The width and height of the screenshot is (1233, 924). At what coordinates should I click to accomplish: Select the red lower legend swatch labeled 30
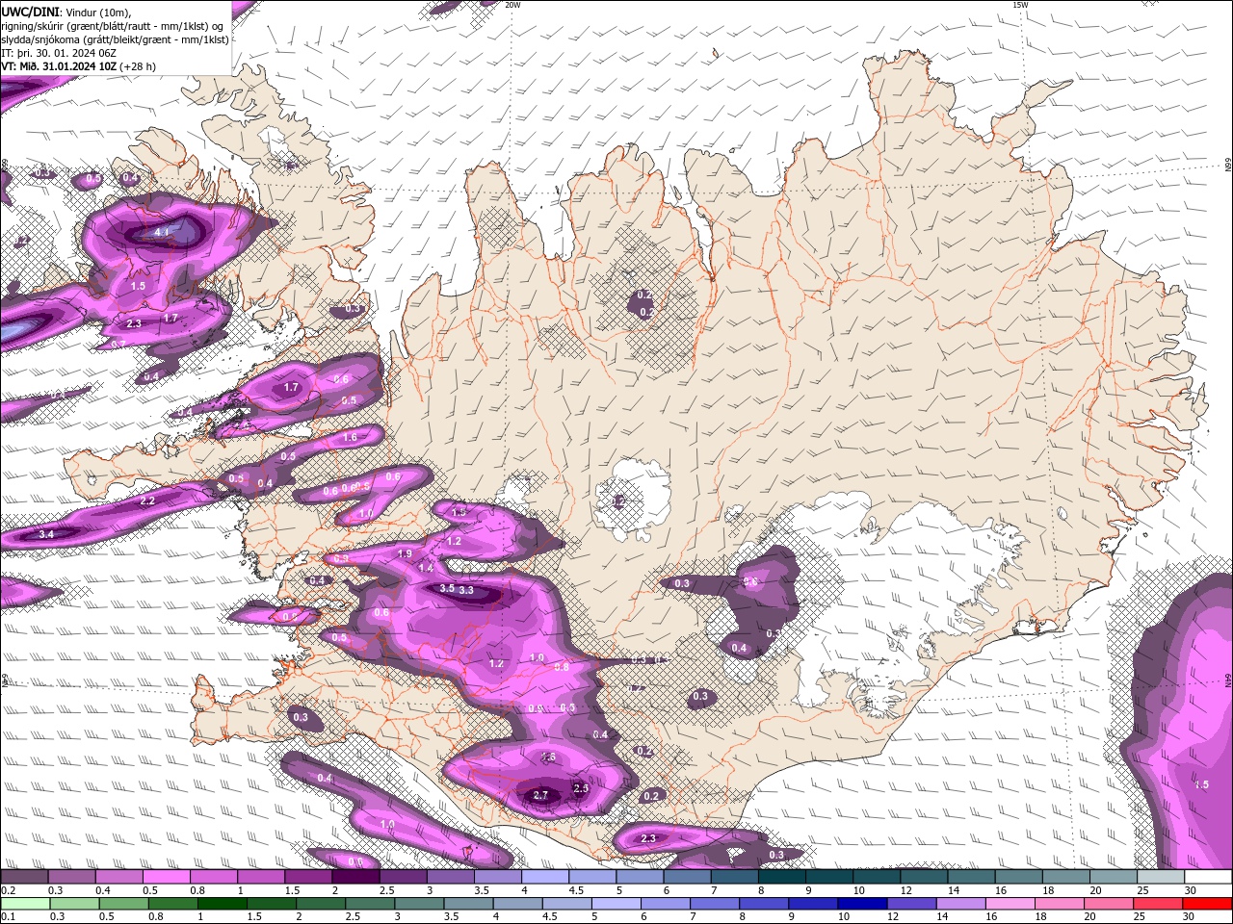[x=1207, y=904]
